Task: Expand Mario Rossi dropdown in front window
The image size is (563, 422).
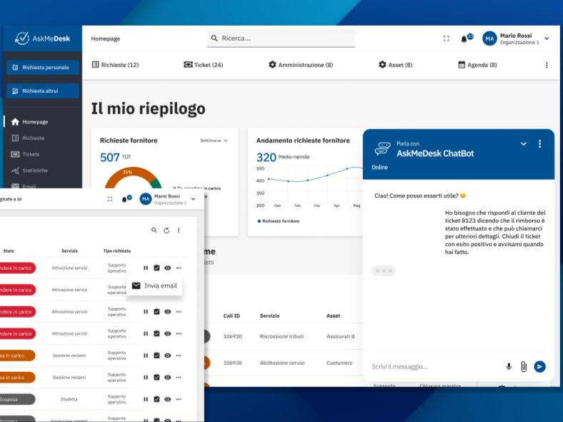Action: [193, 199]
